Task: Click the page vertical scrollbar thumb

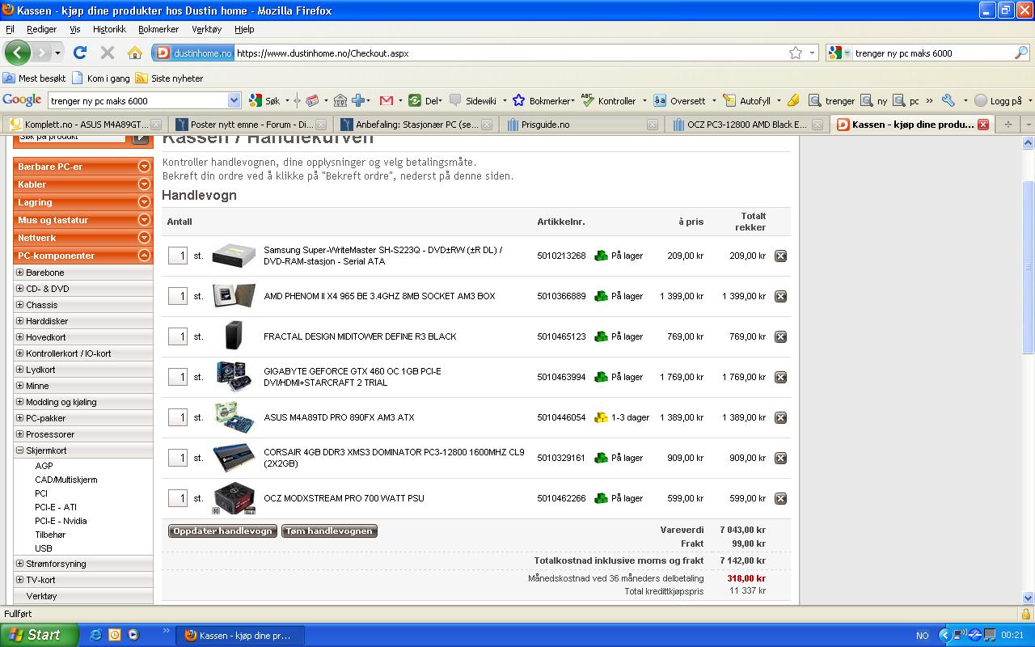Action: (1028, 267)
